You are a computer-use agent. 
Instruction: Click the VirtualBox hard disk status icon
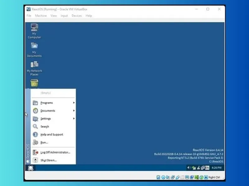click(158, 177)
